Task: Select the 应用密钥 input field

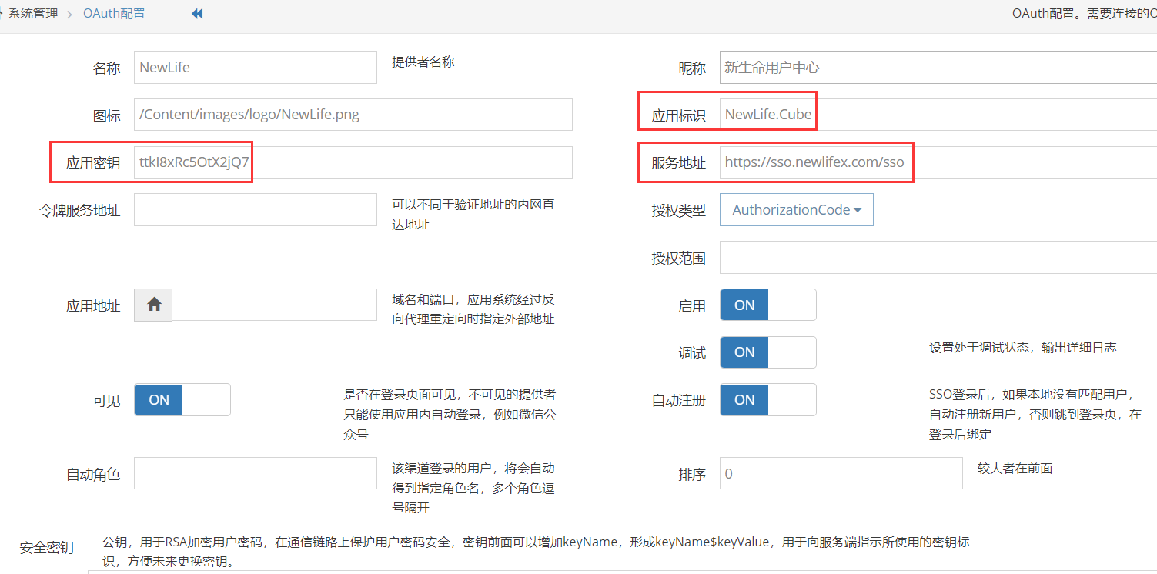Action: pos(353,162)
